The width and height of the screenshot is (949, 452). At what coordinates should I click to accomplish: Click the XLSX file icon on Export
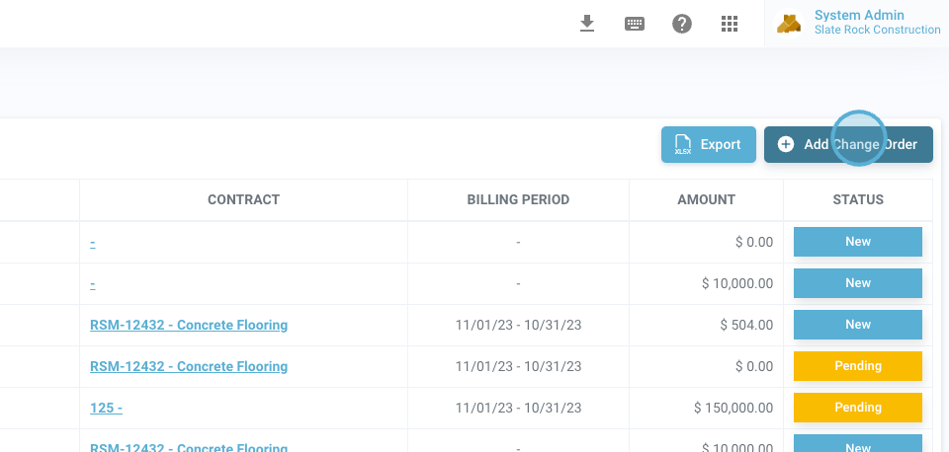(682, 145)
